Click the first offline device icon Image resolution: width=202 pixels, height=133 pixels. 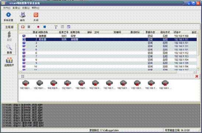tap(26, 83)
